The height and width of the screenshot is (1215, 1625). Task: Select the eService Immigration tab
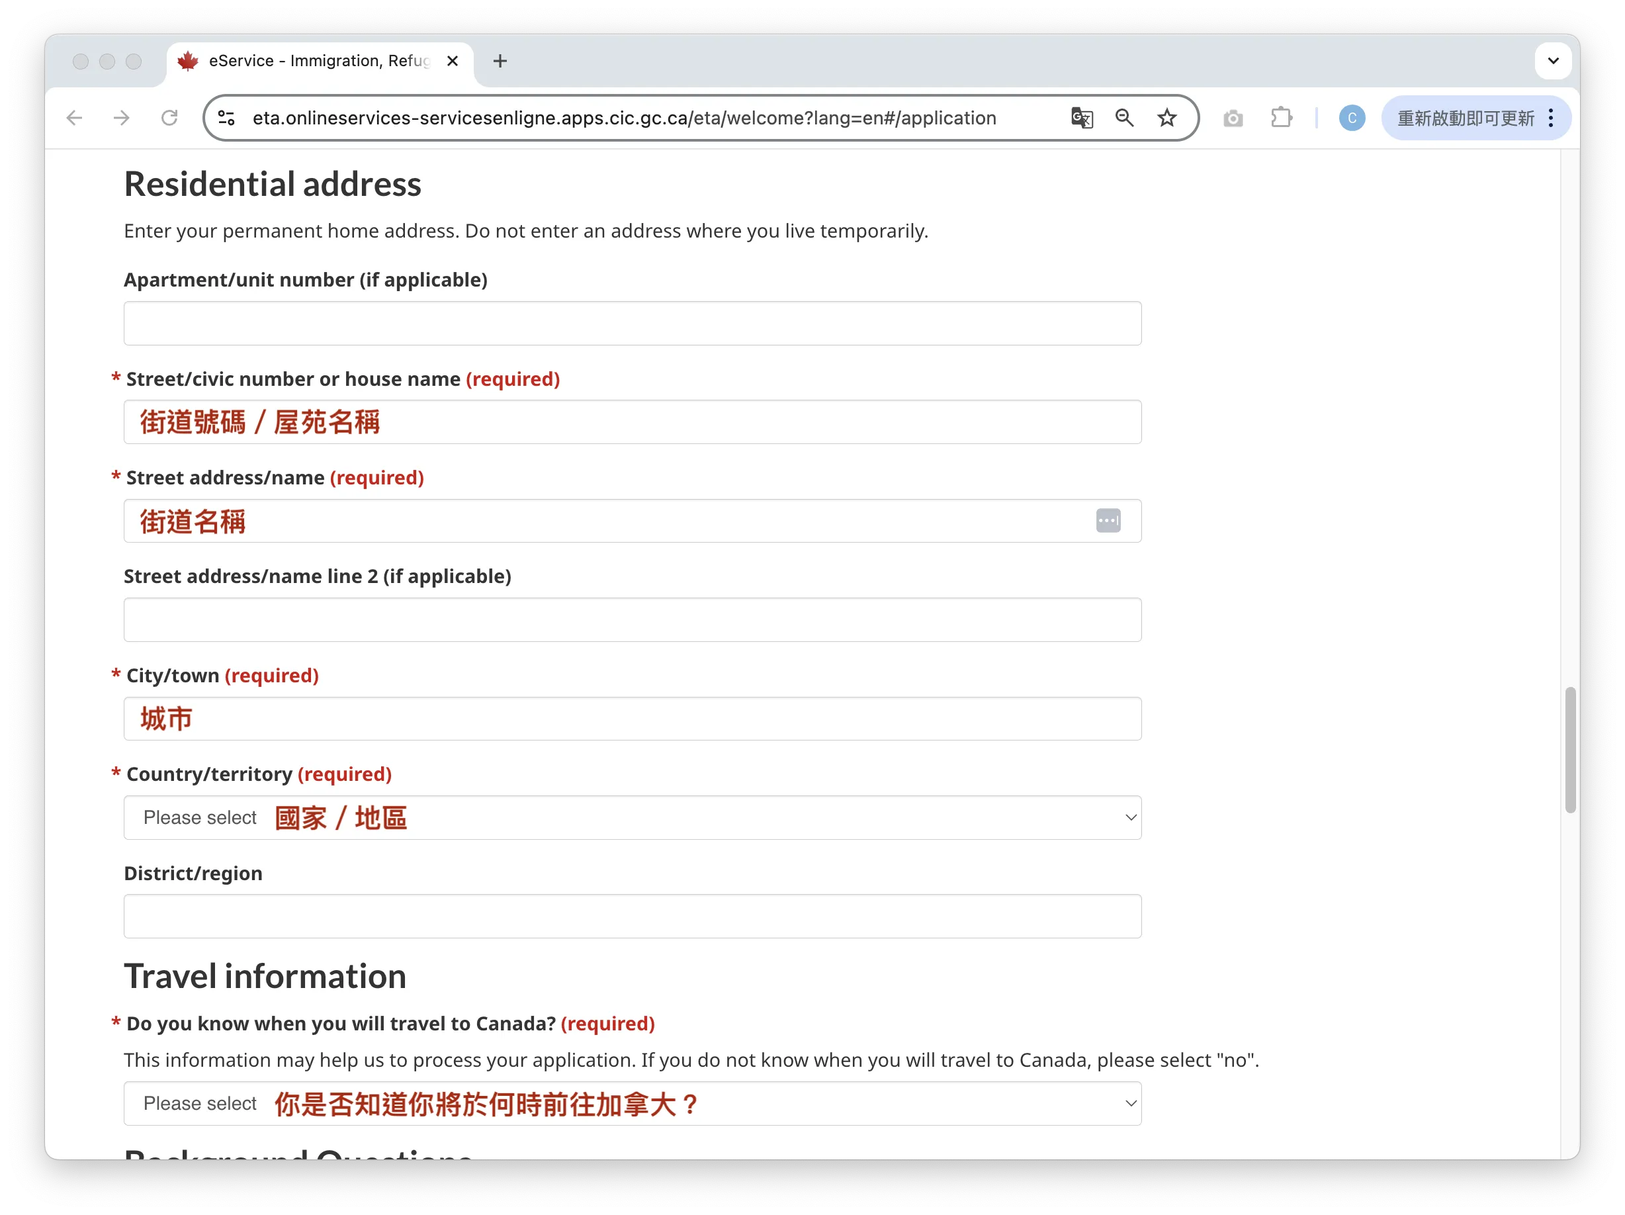[319, 61]
